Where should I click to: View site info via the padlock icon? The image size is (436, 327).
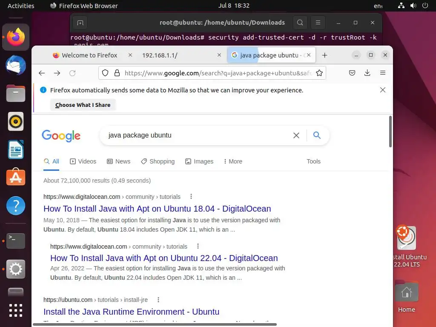coord(117,73)
